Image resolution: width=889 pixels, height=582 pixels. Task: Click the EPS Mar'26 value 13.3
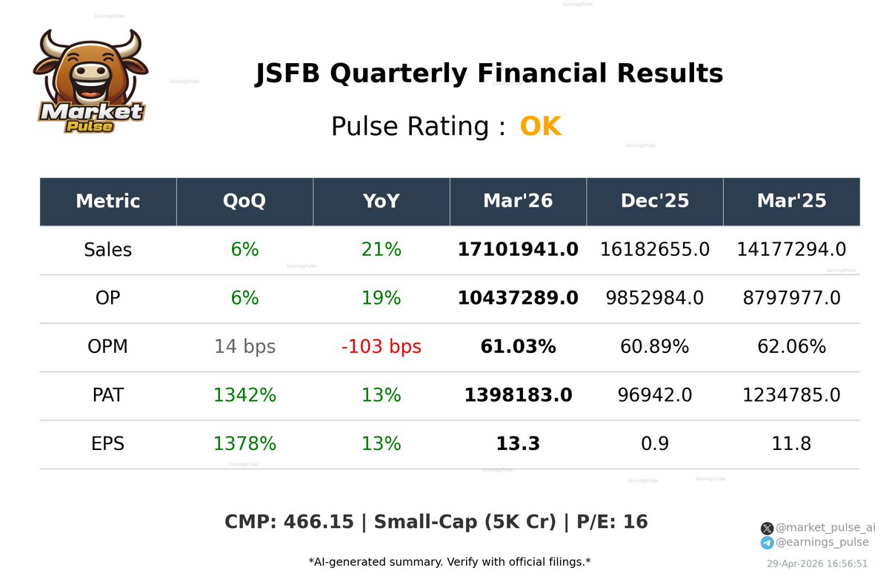point(518,444)
